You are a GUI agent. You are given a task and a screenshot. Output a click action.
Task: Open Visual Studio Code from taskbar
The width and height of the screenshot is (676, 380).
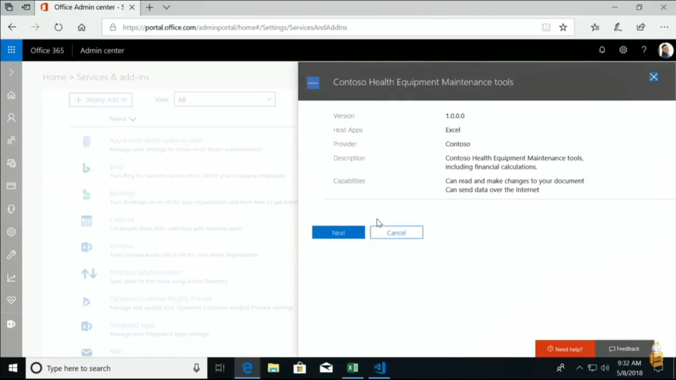coord(379,368)
